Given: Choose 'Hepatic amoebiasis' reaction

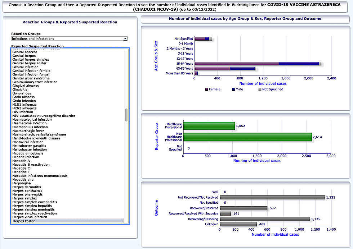Looking at the screenshot, I should (x=28, y=153).
